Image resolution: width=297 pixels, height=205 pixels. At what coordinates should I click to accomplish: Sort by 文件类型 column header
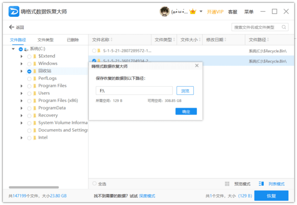(x=165, y=40)
